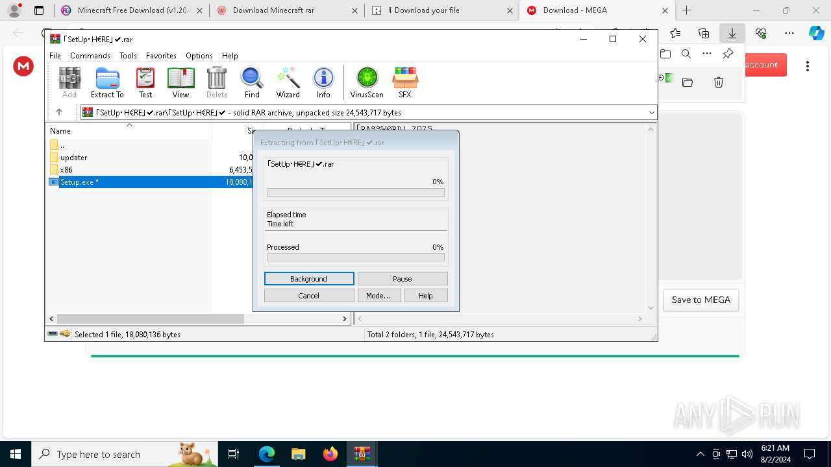The height and width of the screenshot is (467, 831).
Task: Open browser Settings and more menu
Action: point(789,33)
